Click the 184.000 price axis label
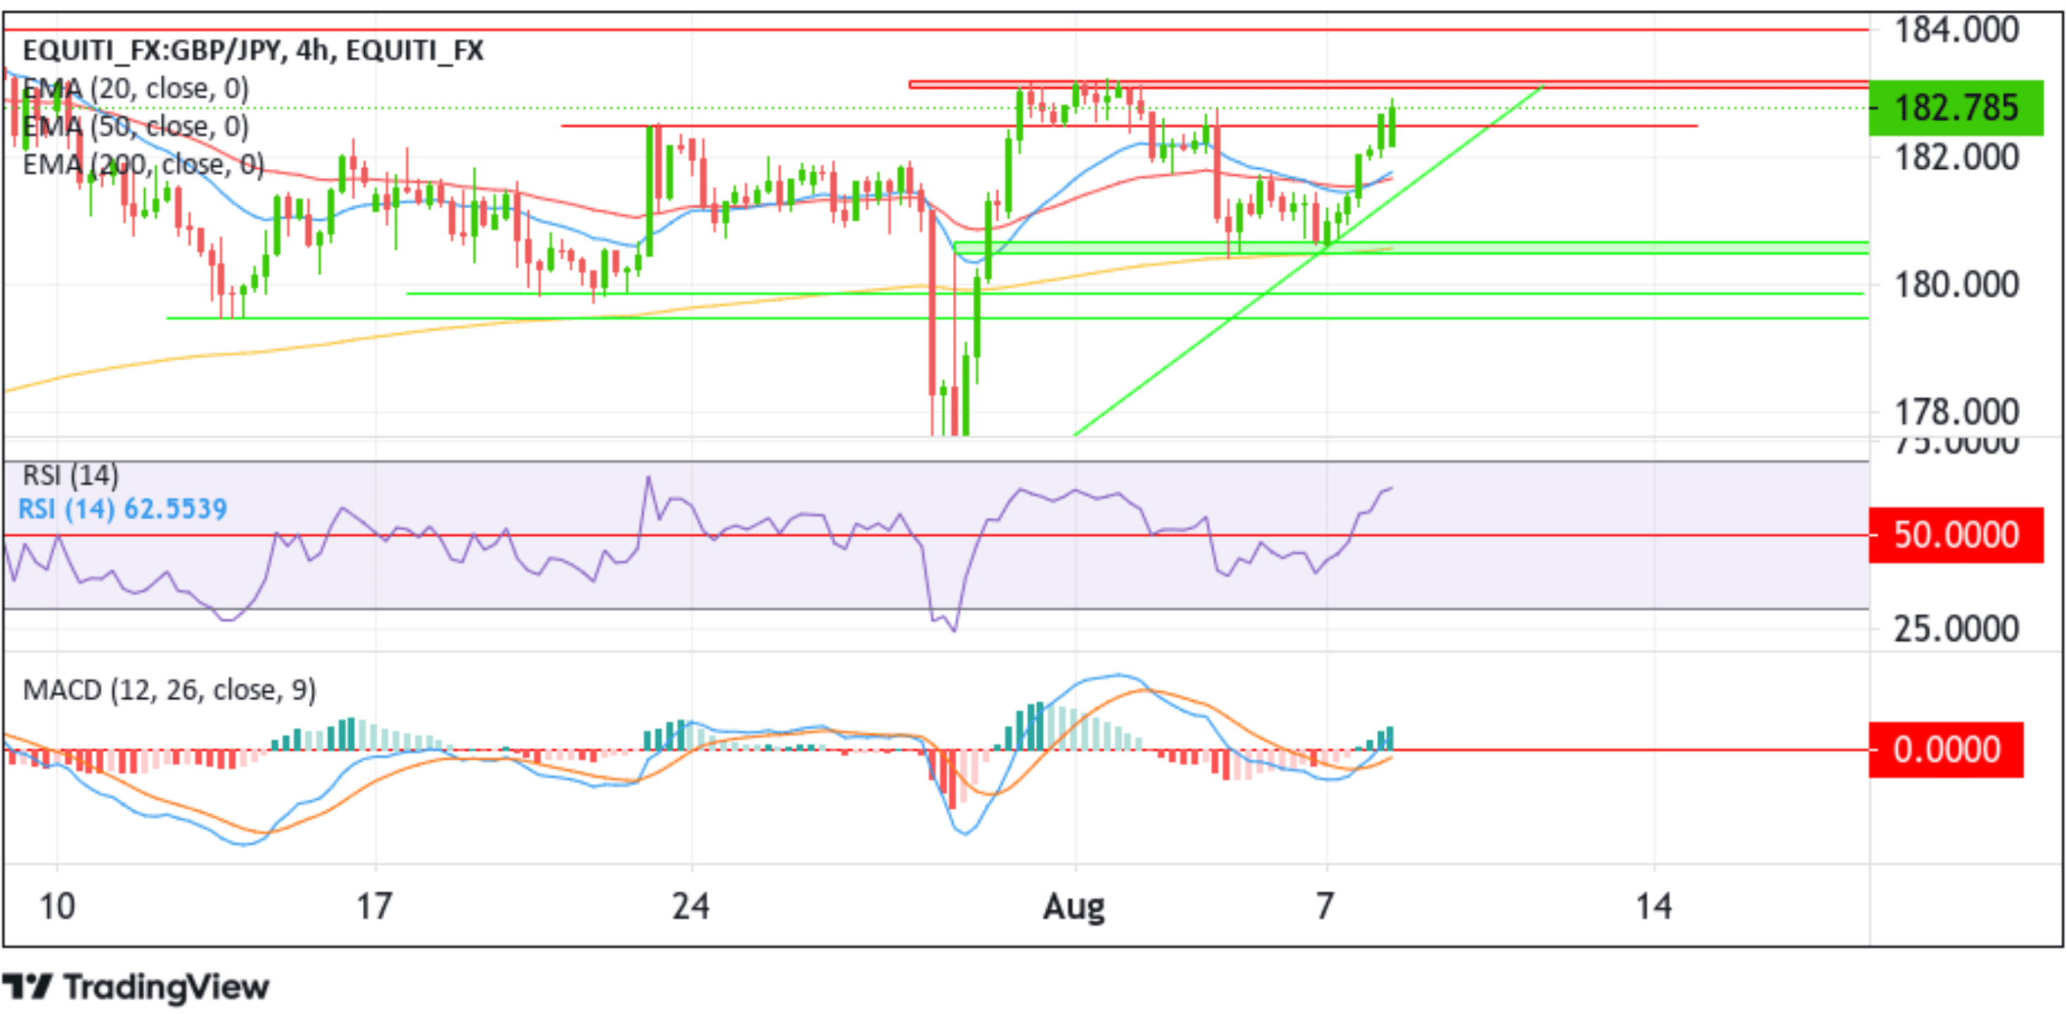Image resolution: width=2066 pixels, height=1014 pixels. [1956, 30]
